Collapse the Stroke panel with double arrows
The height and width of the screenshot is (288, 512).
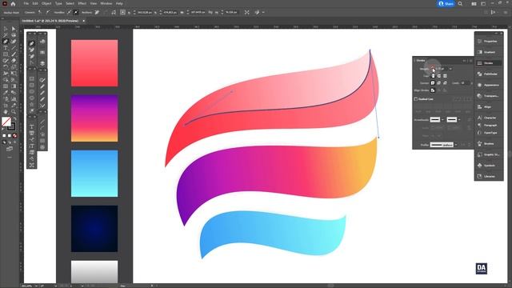464,61
